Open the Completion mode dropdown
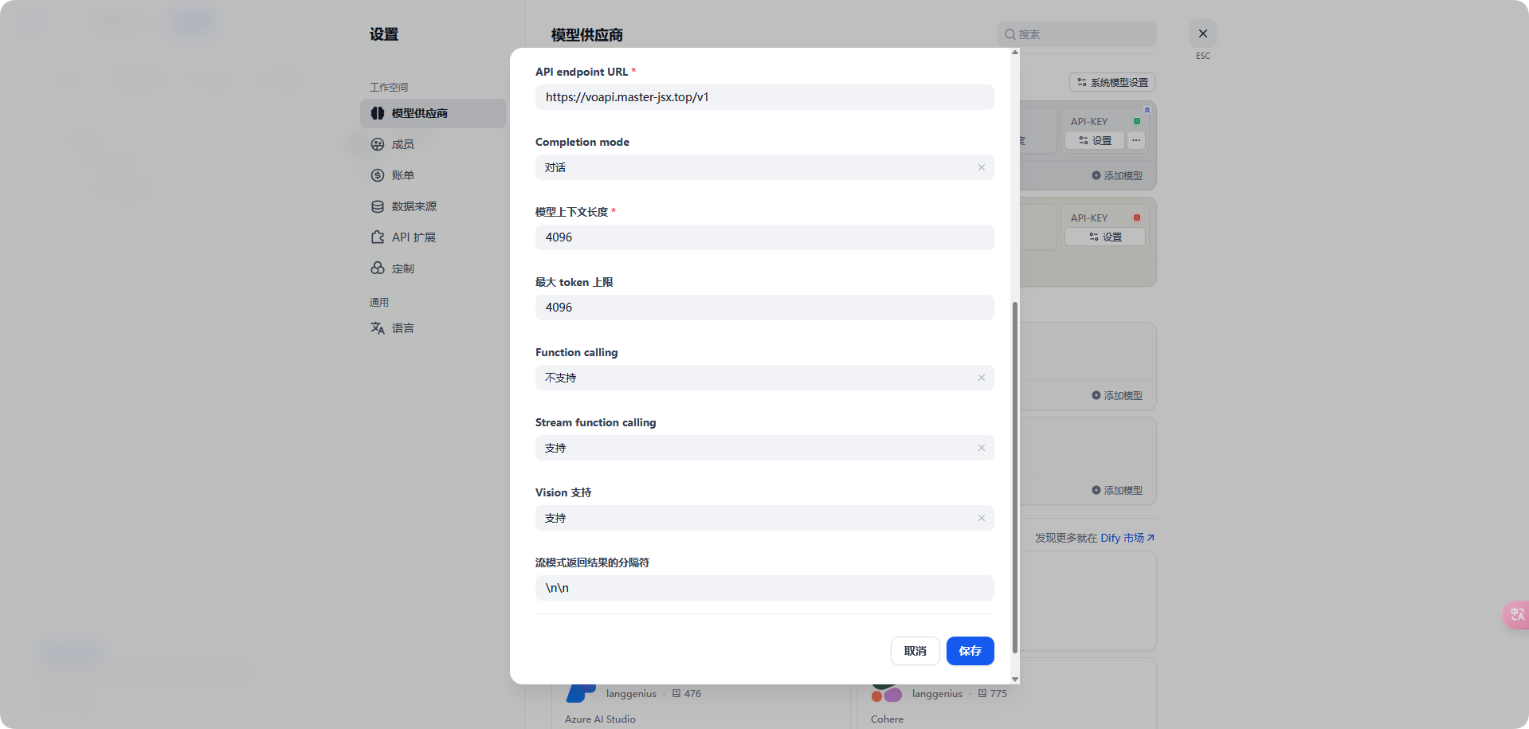The height and width of the screenshot is (729, 1529). tap(757, 167)
